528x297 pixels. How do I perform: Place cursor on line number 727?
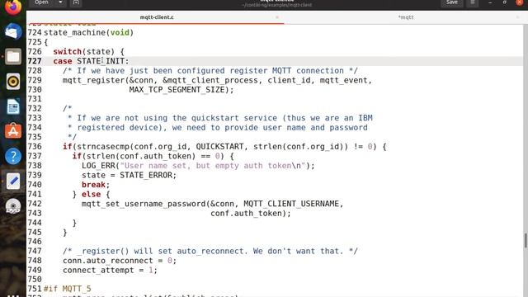pos(35,61)
